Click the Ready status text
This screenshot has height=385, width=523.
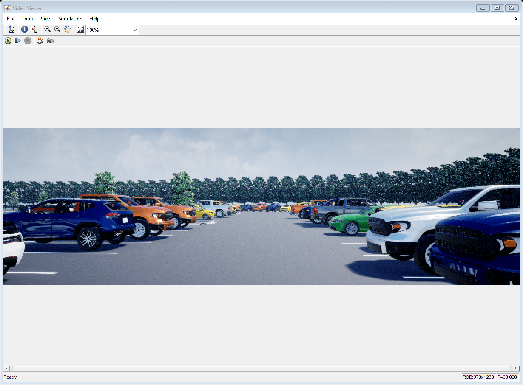tap(10, 377)
